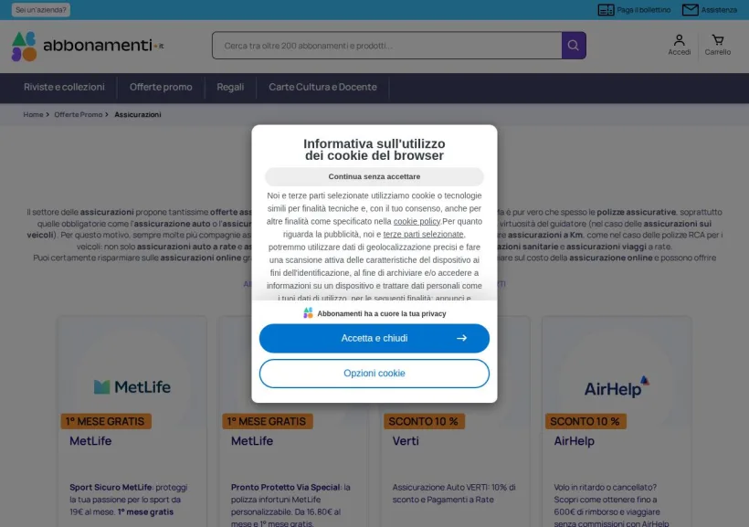Click the Paga il bollettino icon
This screenshot has width=749, height=527.
[607, 10]
